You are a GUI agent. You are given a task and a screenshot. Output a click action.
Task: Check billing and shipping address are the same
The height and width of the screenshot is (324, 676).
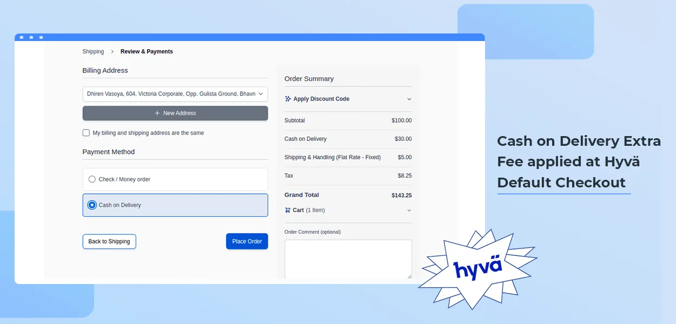click(86, 133)
